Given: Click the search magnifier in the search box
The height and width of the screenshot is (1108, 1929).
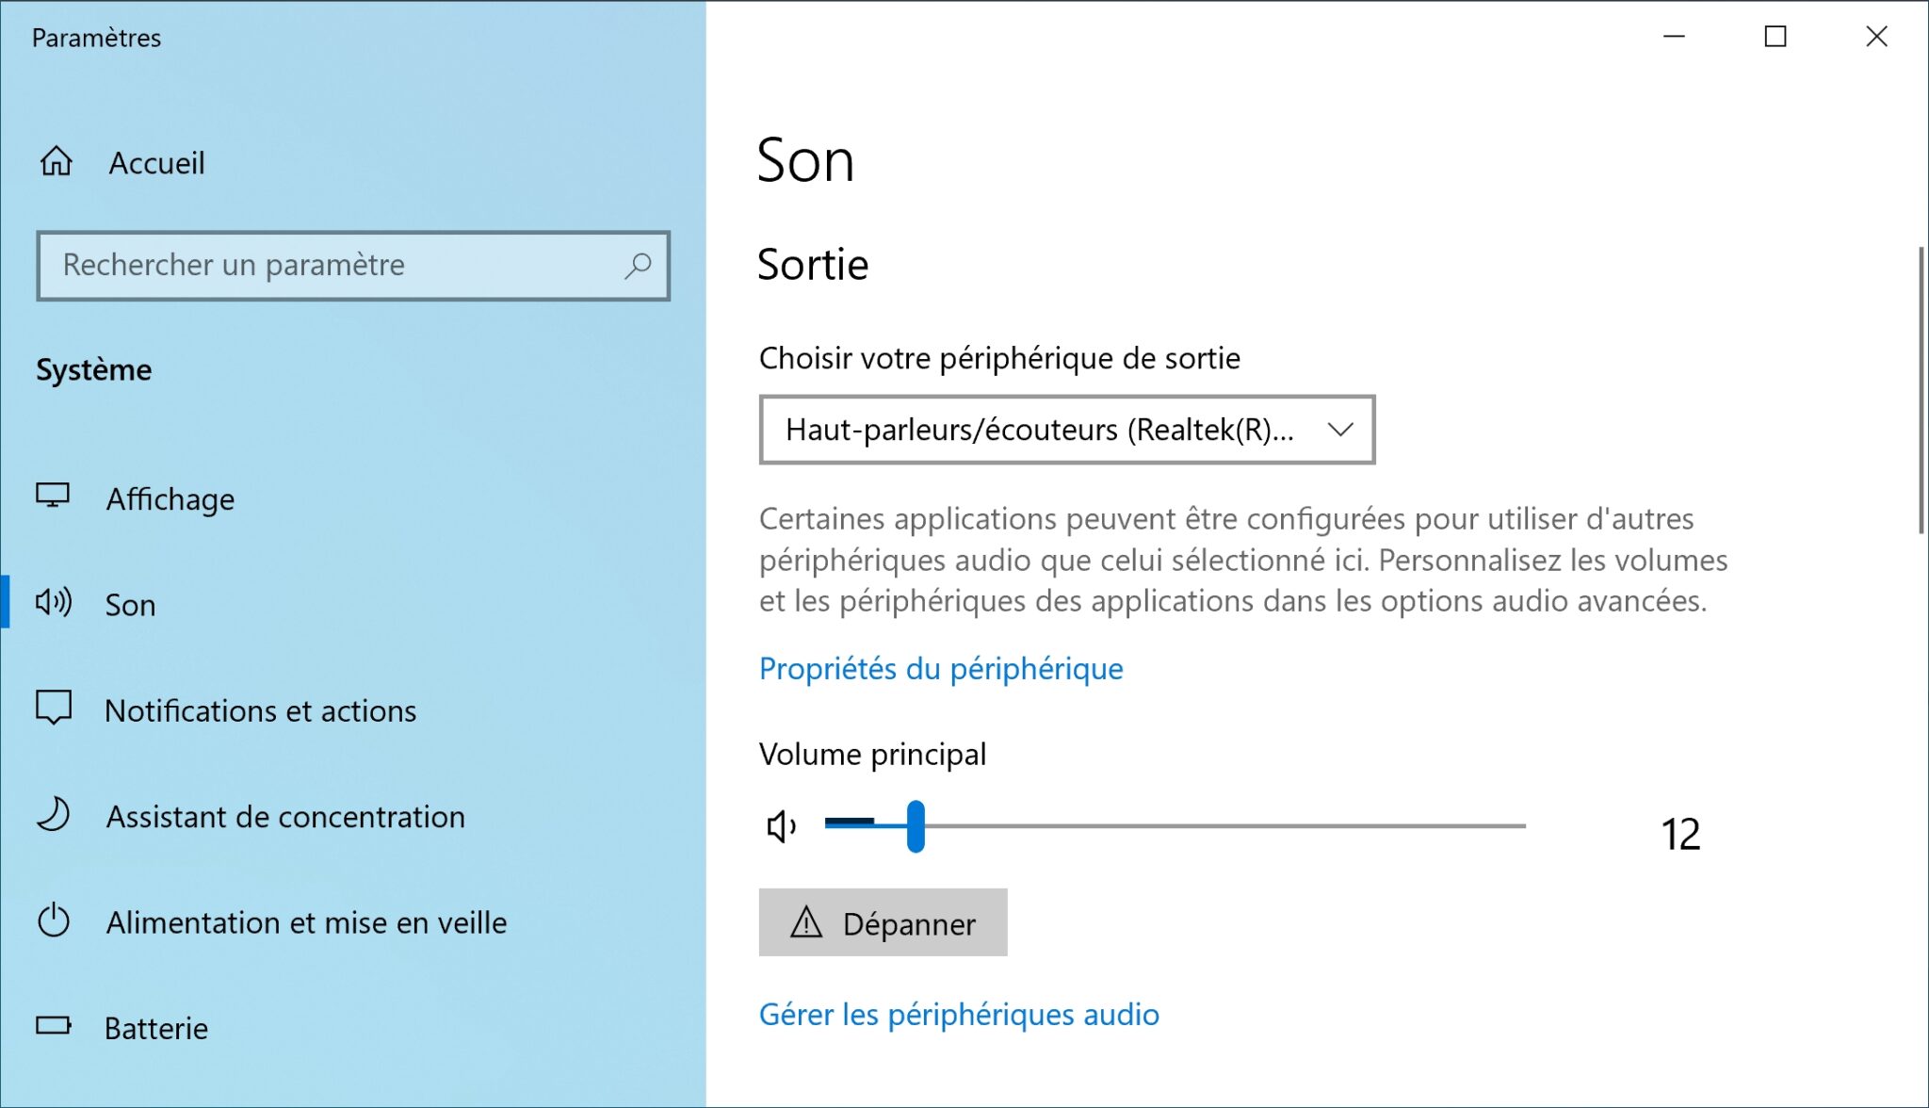Looking at the screenshot, I should (x=638, y=266).
